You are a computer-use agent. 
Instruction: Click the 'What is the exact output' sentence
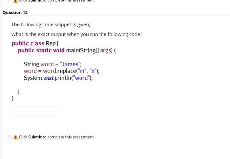pos(77,34)
